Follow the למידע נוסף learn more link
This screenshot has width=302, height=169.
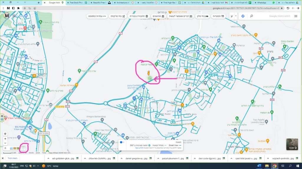coord(139,148)
